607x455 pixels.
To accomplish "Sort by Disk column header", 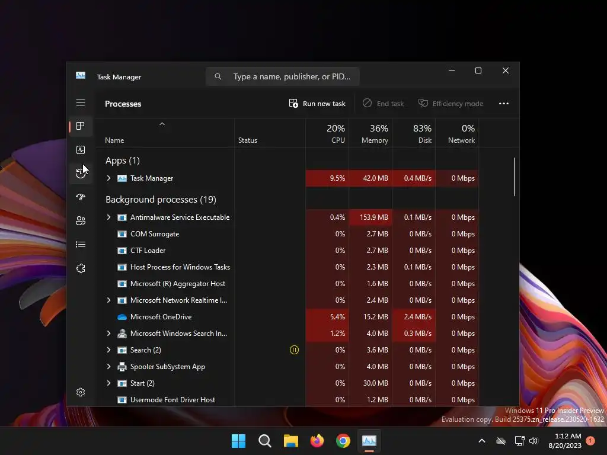I will pyautogui.click(x=414, y=133).
